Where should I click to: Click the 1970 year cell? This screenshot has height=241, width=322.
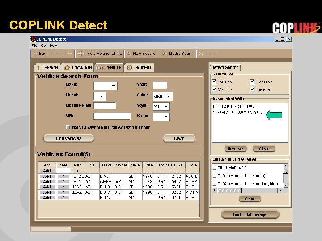coord(150,176)
